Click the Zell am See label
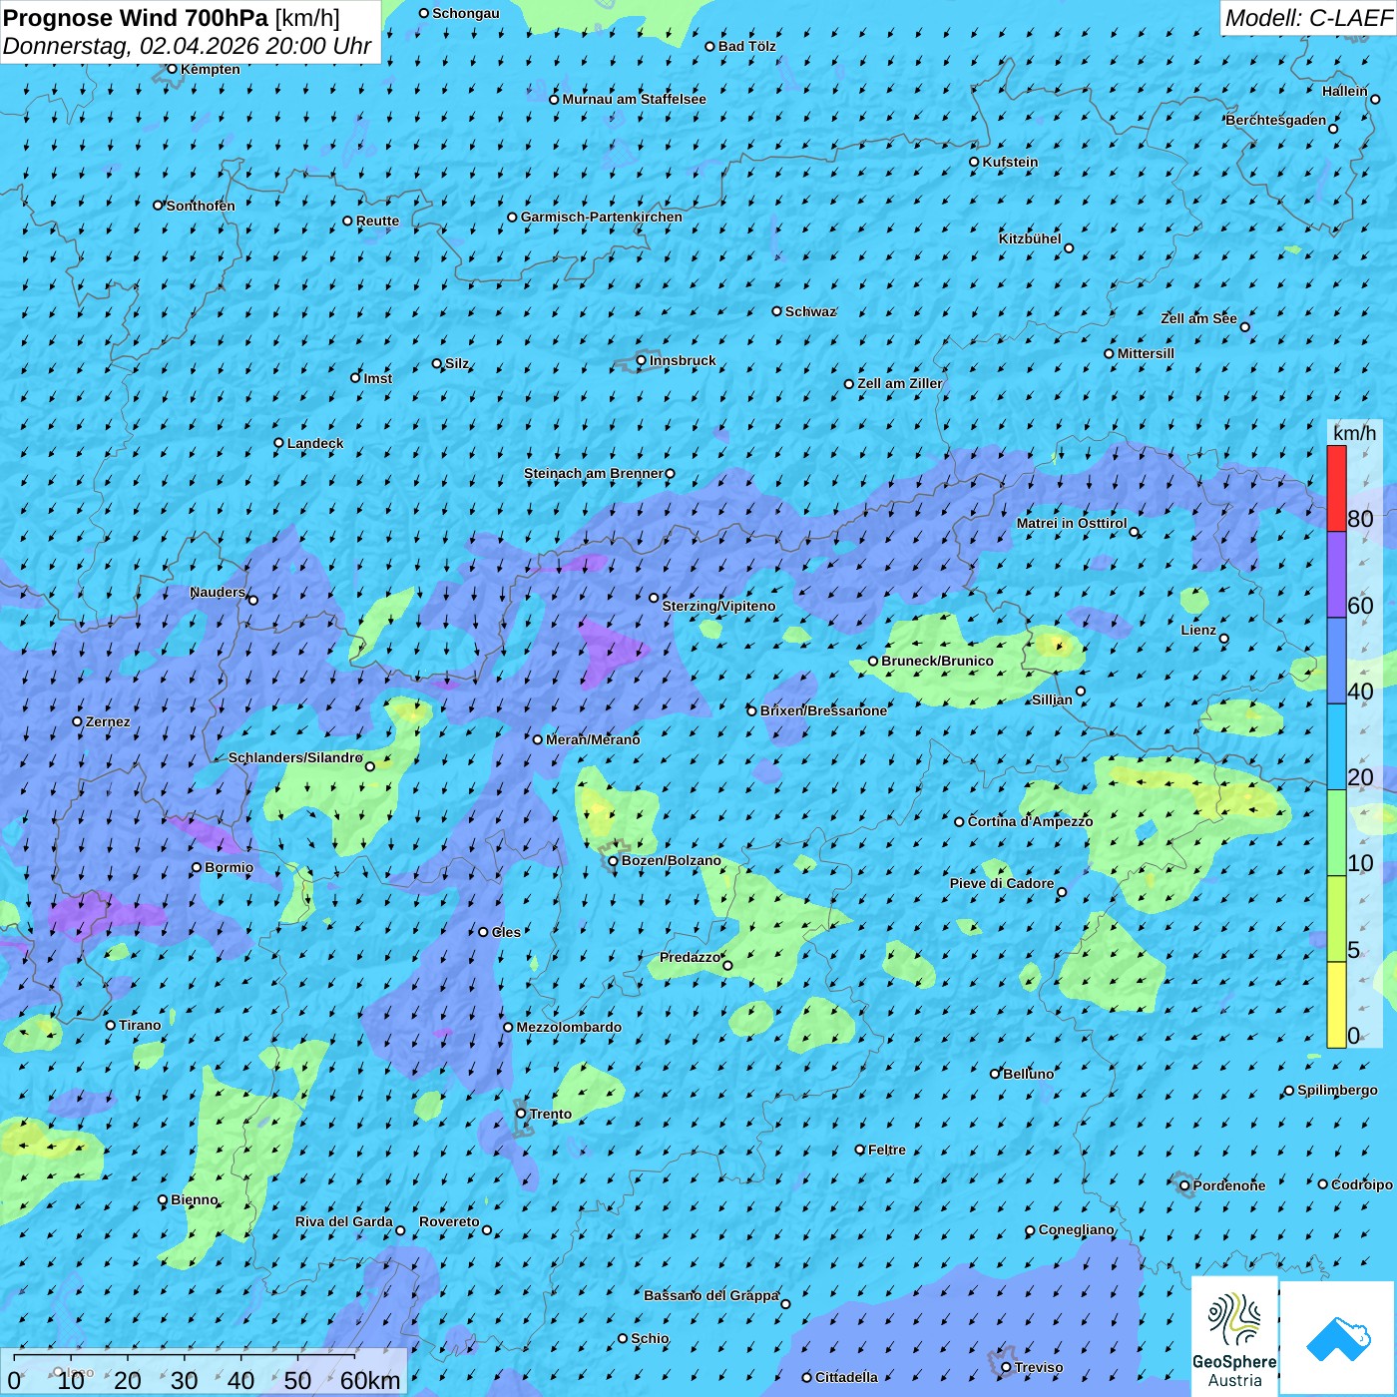1397x1397 pixels. [x=1198, y=318]
